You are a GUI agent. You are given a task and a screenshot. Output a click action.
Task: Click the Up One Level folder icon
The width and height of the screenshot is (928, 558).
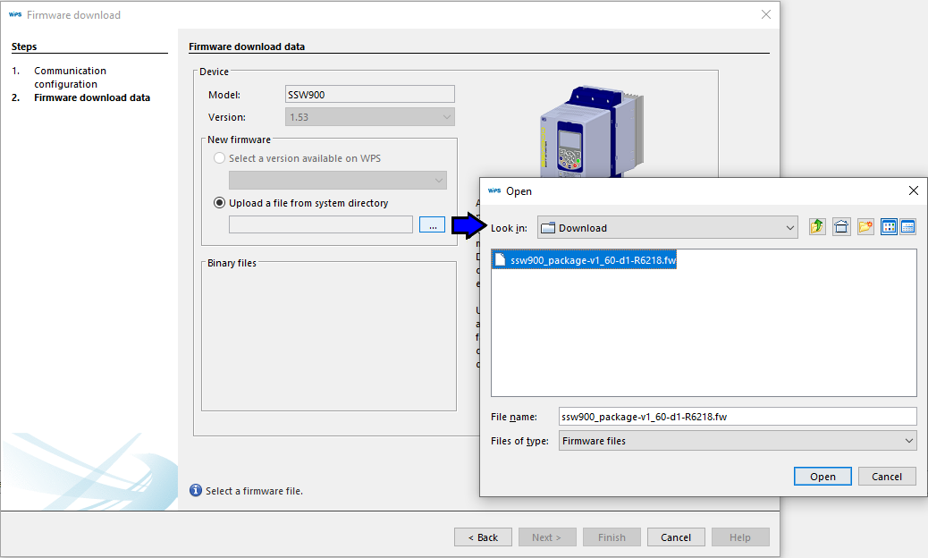(817, 227)
